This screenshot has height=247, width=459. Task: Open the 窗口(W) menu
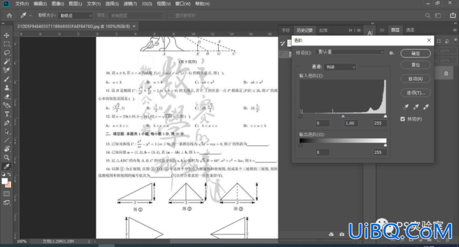pos(183,4)
